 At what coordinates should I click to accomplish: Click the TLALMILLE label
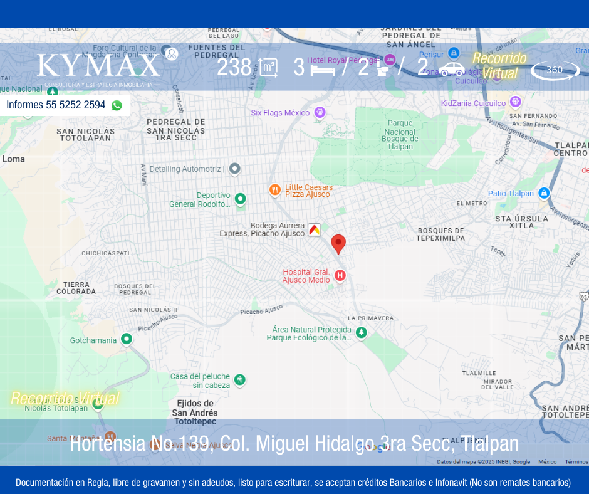coord(479,373)
